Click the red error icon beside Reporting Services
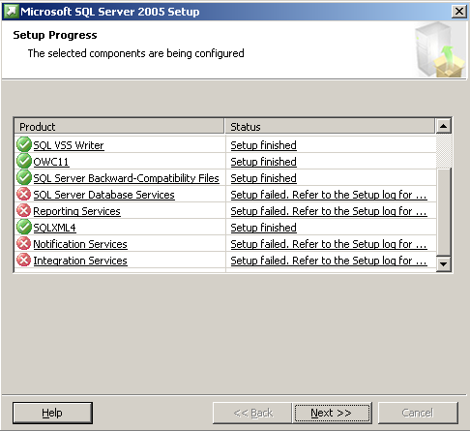The image size is (470, 431). tap(24, 210)
